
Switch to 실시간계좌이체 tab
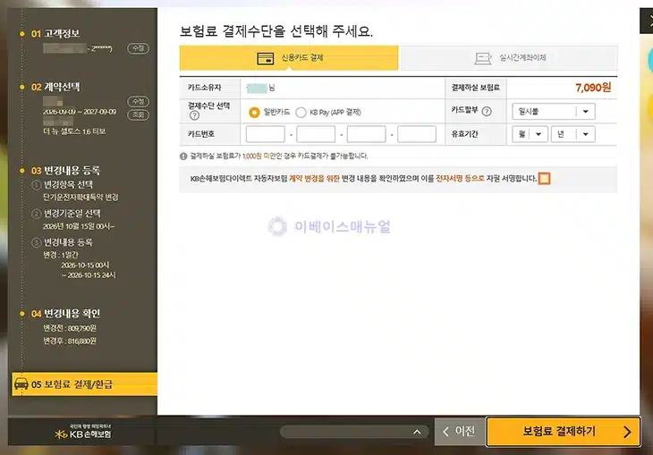(508, 58)
